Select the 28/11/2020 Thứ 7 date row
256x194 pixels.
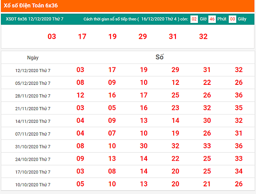pyautogui.click(x=128, y=95)
